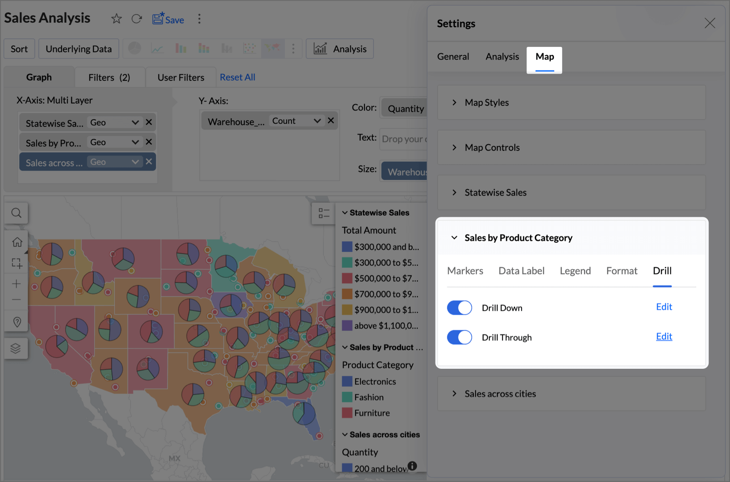The width and height of the screenshot is (730, 482).
Task: Open Warehouse Count aggregation dropdown
Action: click(x=317, y=121)
